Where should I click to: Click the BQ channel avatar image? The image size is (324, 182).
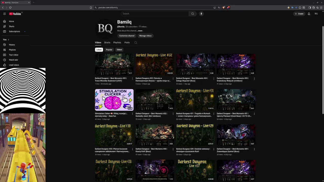105,28
